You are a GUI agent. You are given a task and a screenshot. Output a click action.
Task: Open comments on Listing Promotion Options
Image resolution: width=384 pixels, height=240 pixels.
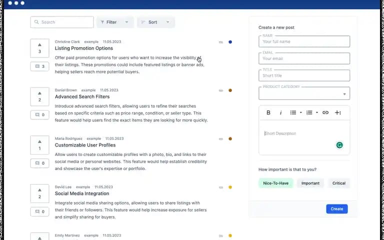39,66
